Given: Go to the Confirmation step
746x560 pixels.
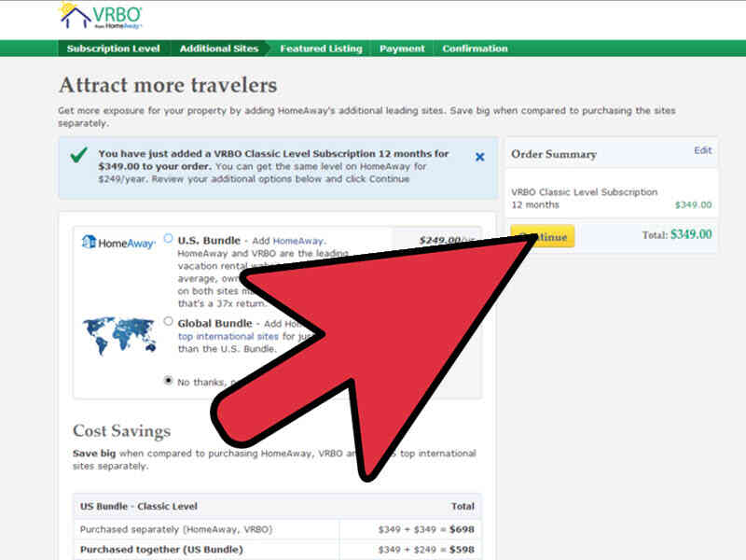Looking at the screenshot, I should pyautogui.click(x=475, y=49).
